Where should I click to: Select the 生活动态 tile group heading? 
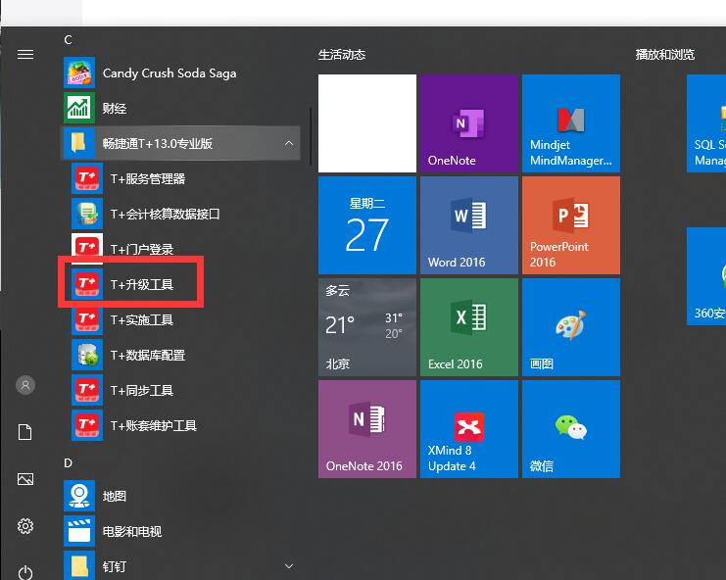[x=342, y=55]
